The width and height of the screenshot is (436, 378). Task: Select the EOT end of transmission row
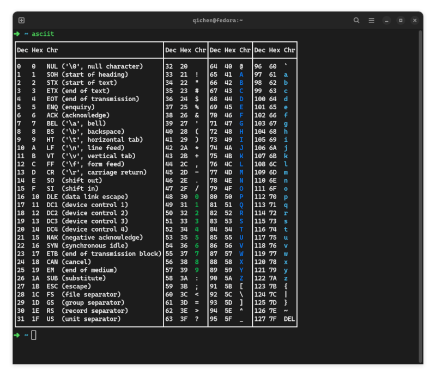[78, 99]
